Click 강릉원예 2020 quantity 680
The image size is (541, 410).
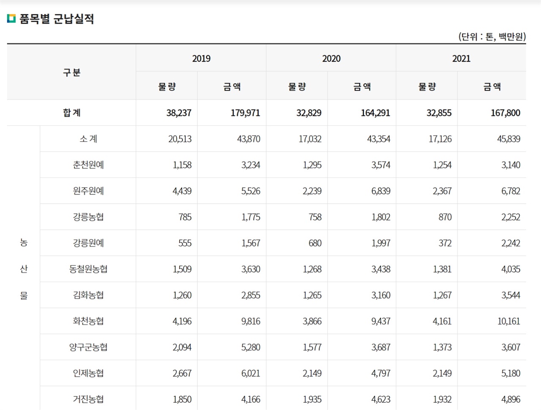[315, 243]
